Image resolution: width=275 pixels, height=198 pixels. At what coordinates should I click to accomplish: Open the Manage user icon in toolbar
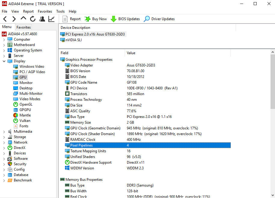[x=42, y=19]
